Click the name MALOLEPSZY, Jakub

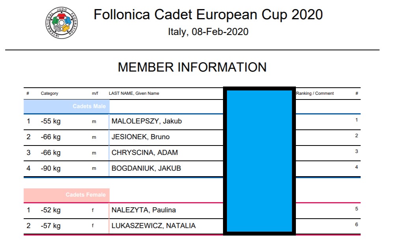coord(147,121)
